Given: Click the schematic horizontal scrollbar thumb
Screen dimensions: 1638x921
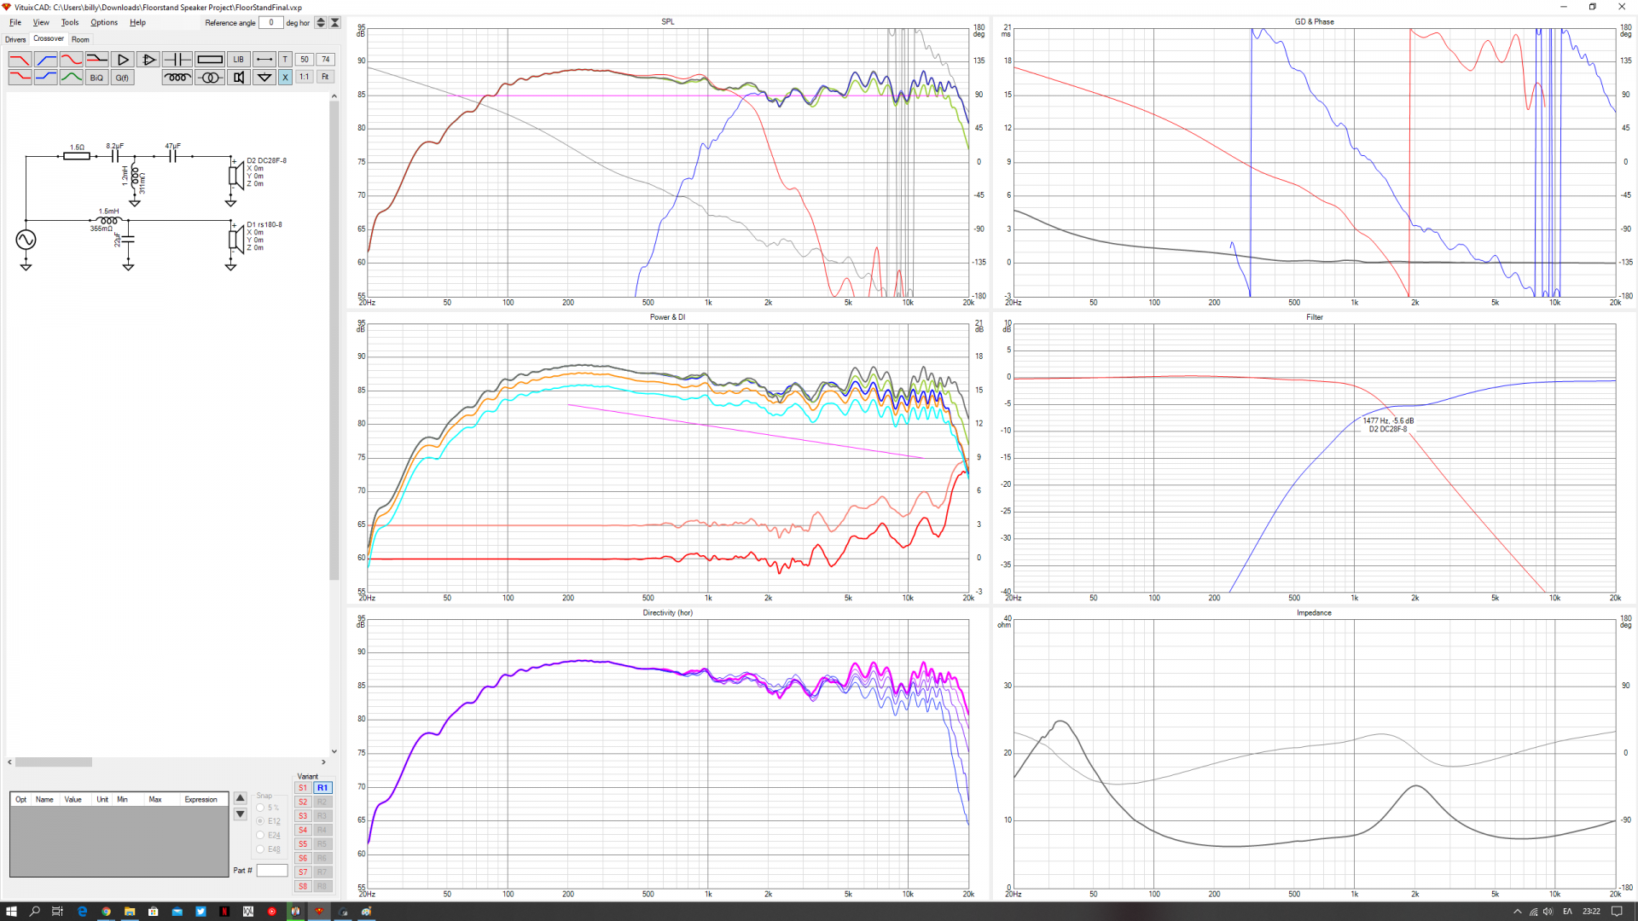Looking at the screenshot, I should pyautogui.click(x=53, y=762).
